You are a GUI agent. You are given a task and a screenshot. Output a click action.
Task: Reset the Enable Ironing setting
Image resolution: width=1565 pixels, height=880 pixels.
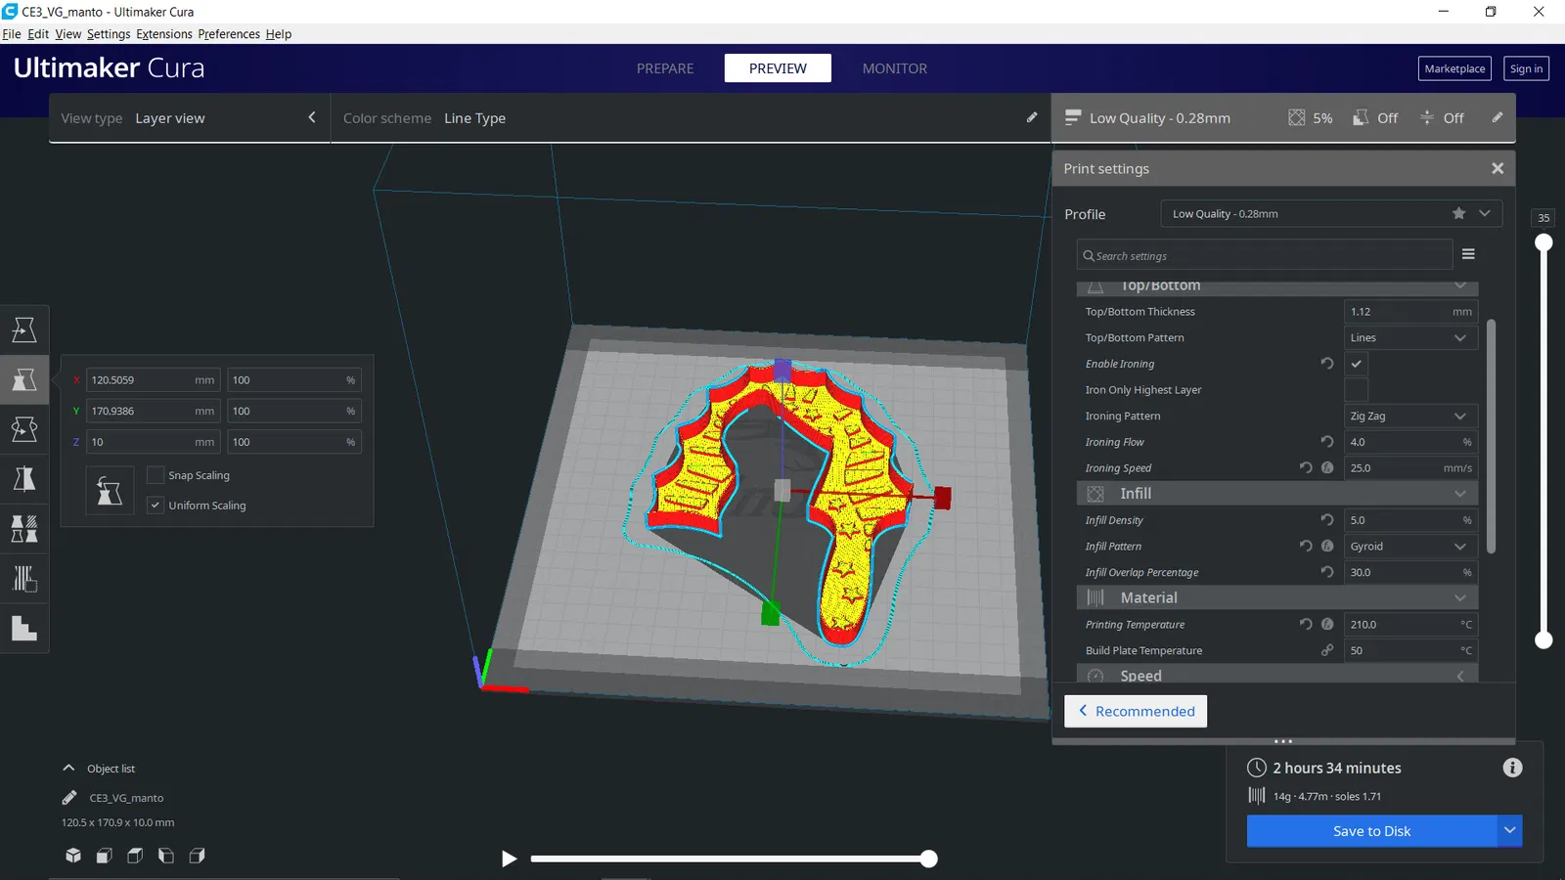point(1327,364)
